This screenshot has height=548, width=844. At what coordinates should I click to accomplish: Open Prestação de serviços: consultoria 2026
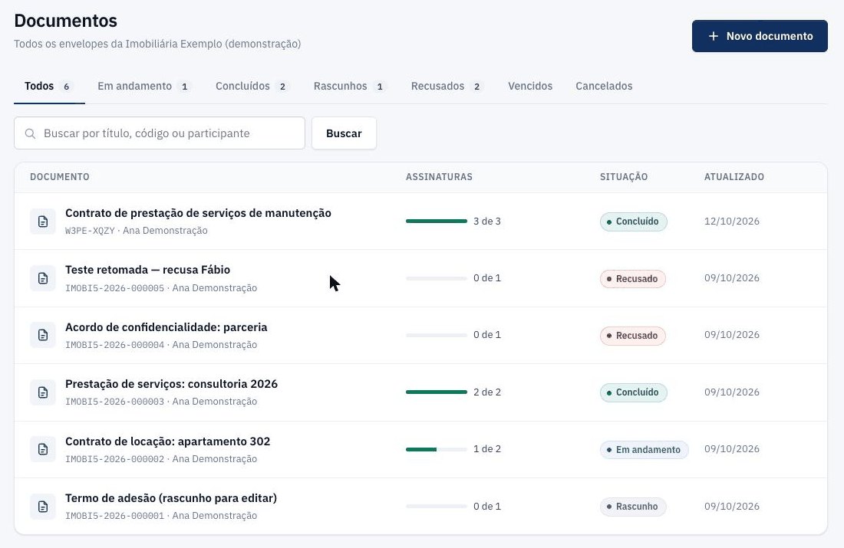[171, 384]
